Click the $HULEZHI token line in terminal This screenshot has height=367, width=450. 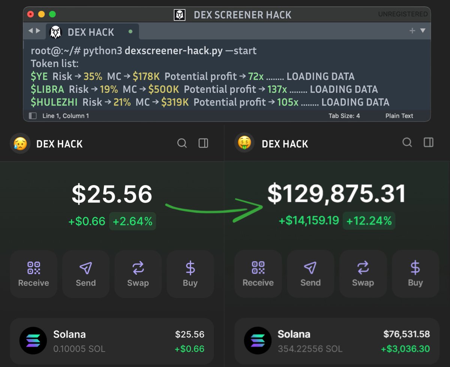coord(210,102)
